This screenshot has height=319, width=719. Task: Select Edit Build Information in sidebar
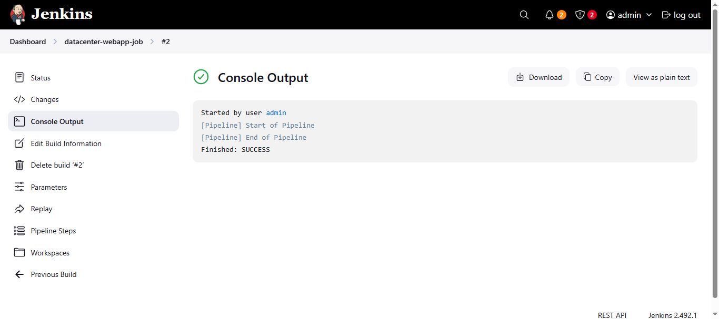(66, 143)
